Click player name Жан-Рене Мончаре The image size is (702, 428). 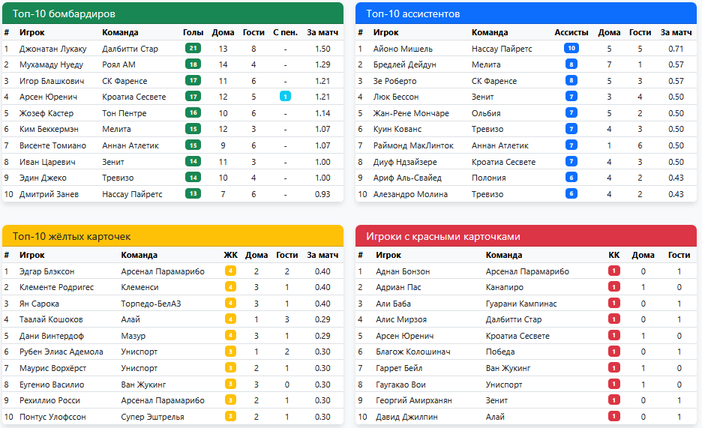[x=410, y=113]
